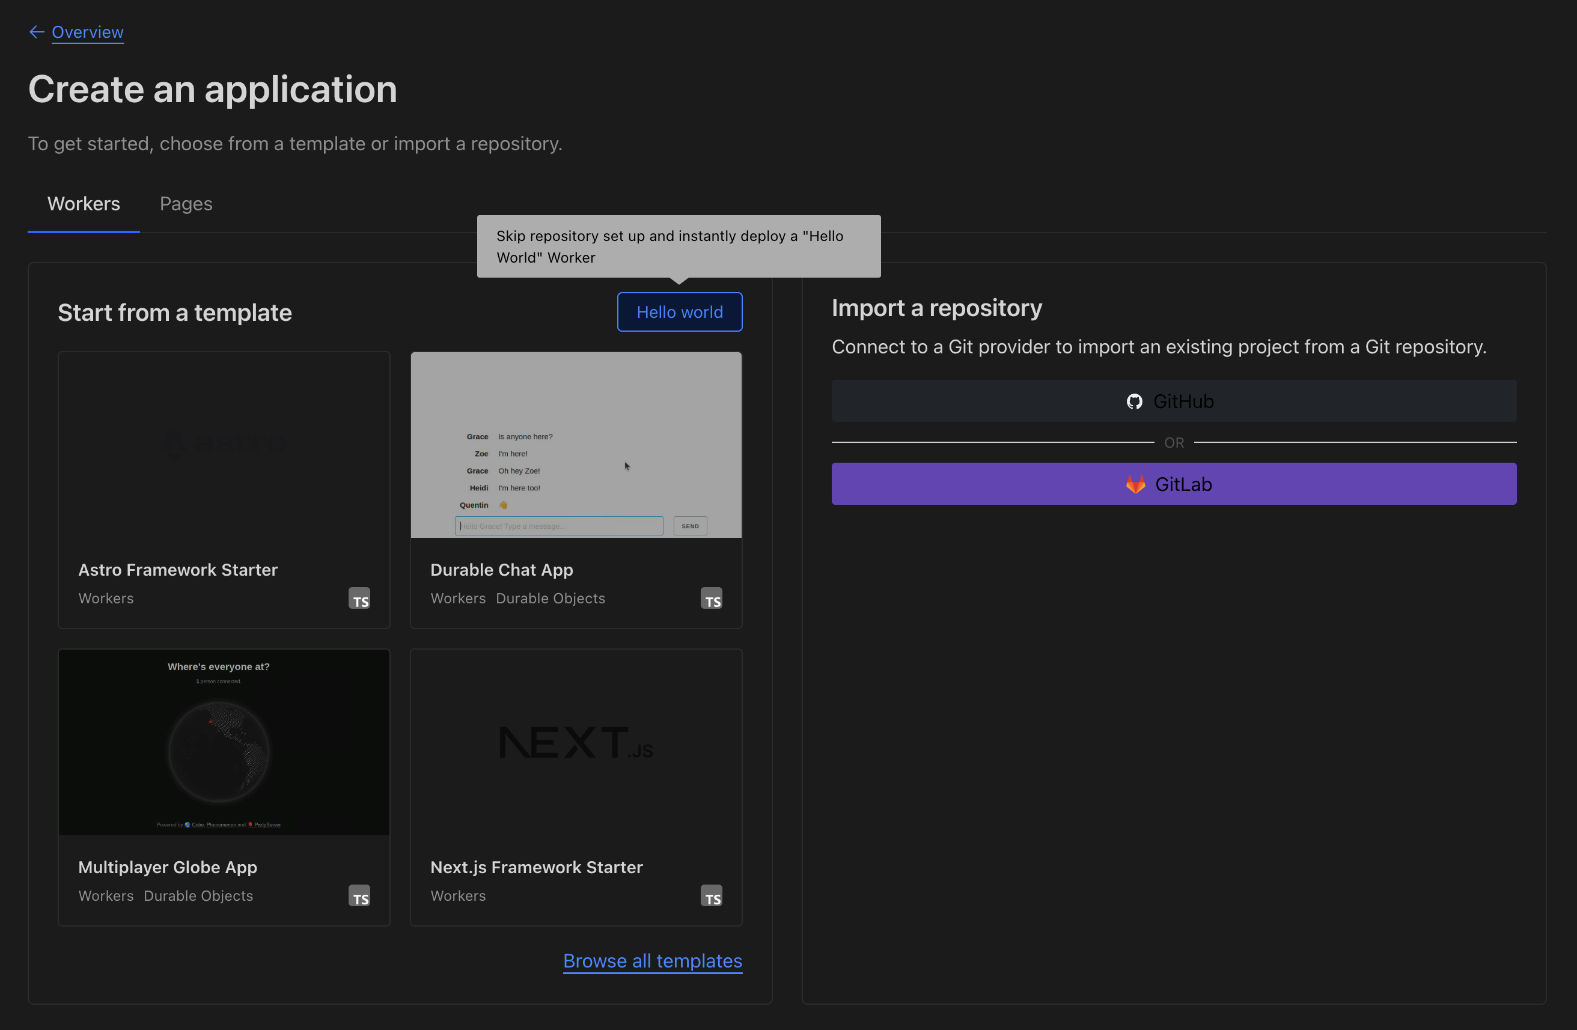1577x1030 pixels.
Task: Click TypeScript badge on Multiplayer Globe App
Action: pyautogui.click(x=359, y=895)
